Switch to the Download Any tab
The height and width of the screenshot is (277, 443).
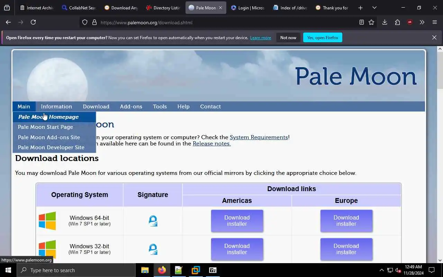(x=121, y=8)
